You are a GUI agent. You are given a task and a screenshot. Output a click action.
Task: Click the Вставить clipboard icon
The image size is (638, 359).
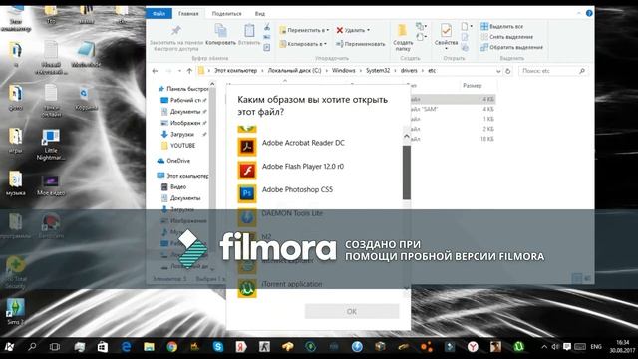(249, 31)
